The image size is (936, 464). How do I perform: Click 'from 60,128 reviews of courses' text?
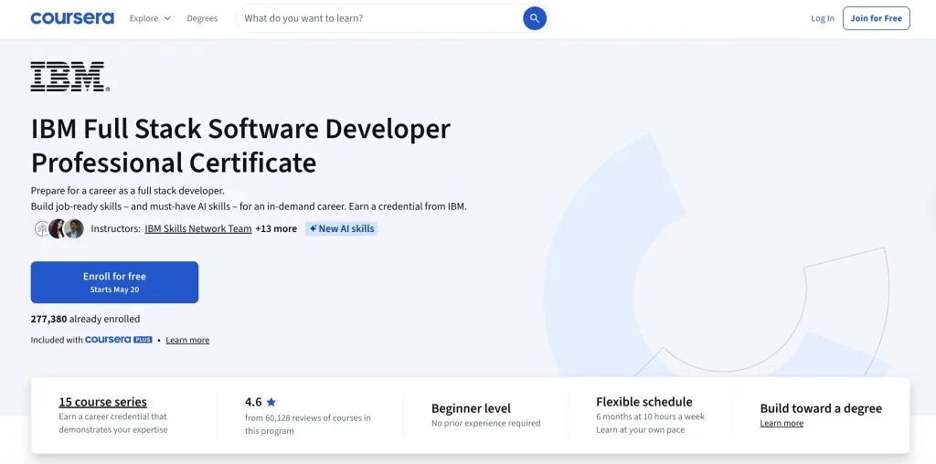[307, 424]
